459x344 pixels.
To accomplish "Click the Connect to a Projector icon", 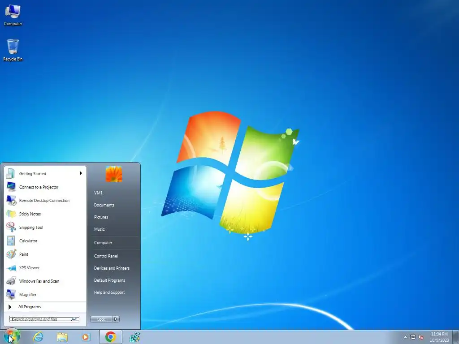I will pyautogui.click(x=11, y=187).
